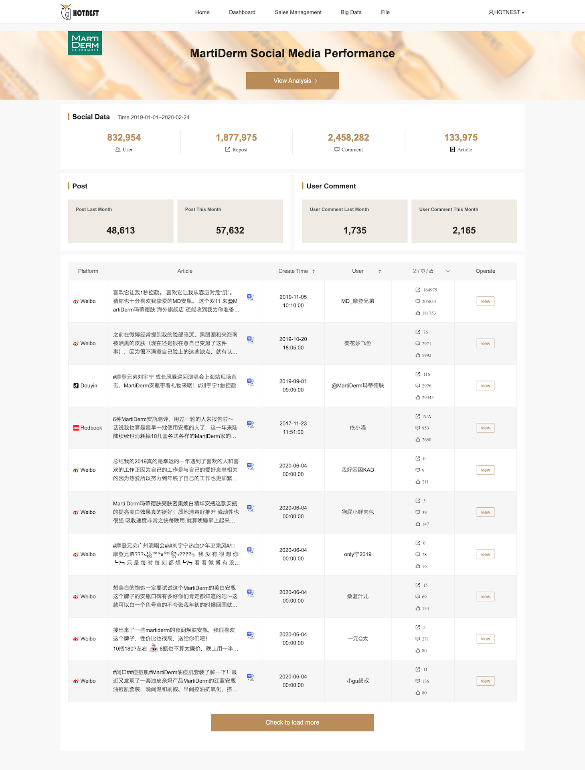Viewport: 585px width, 770px height.
Task: Open the Dashboard menu item
Action: pyautogui.click(x=242, y=12)
